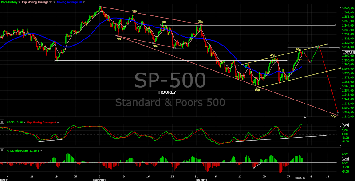The height and width of the screenshot is (181, 355).
Task: Click the -6,00 value on the MACD scale
Action: [x=345, y=142]
